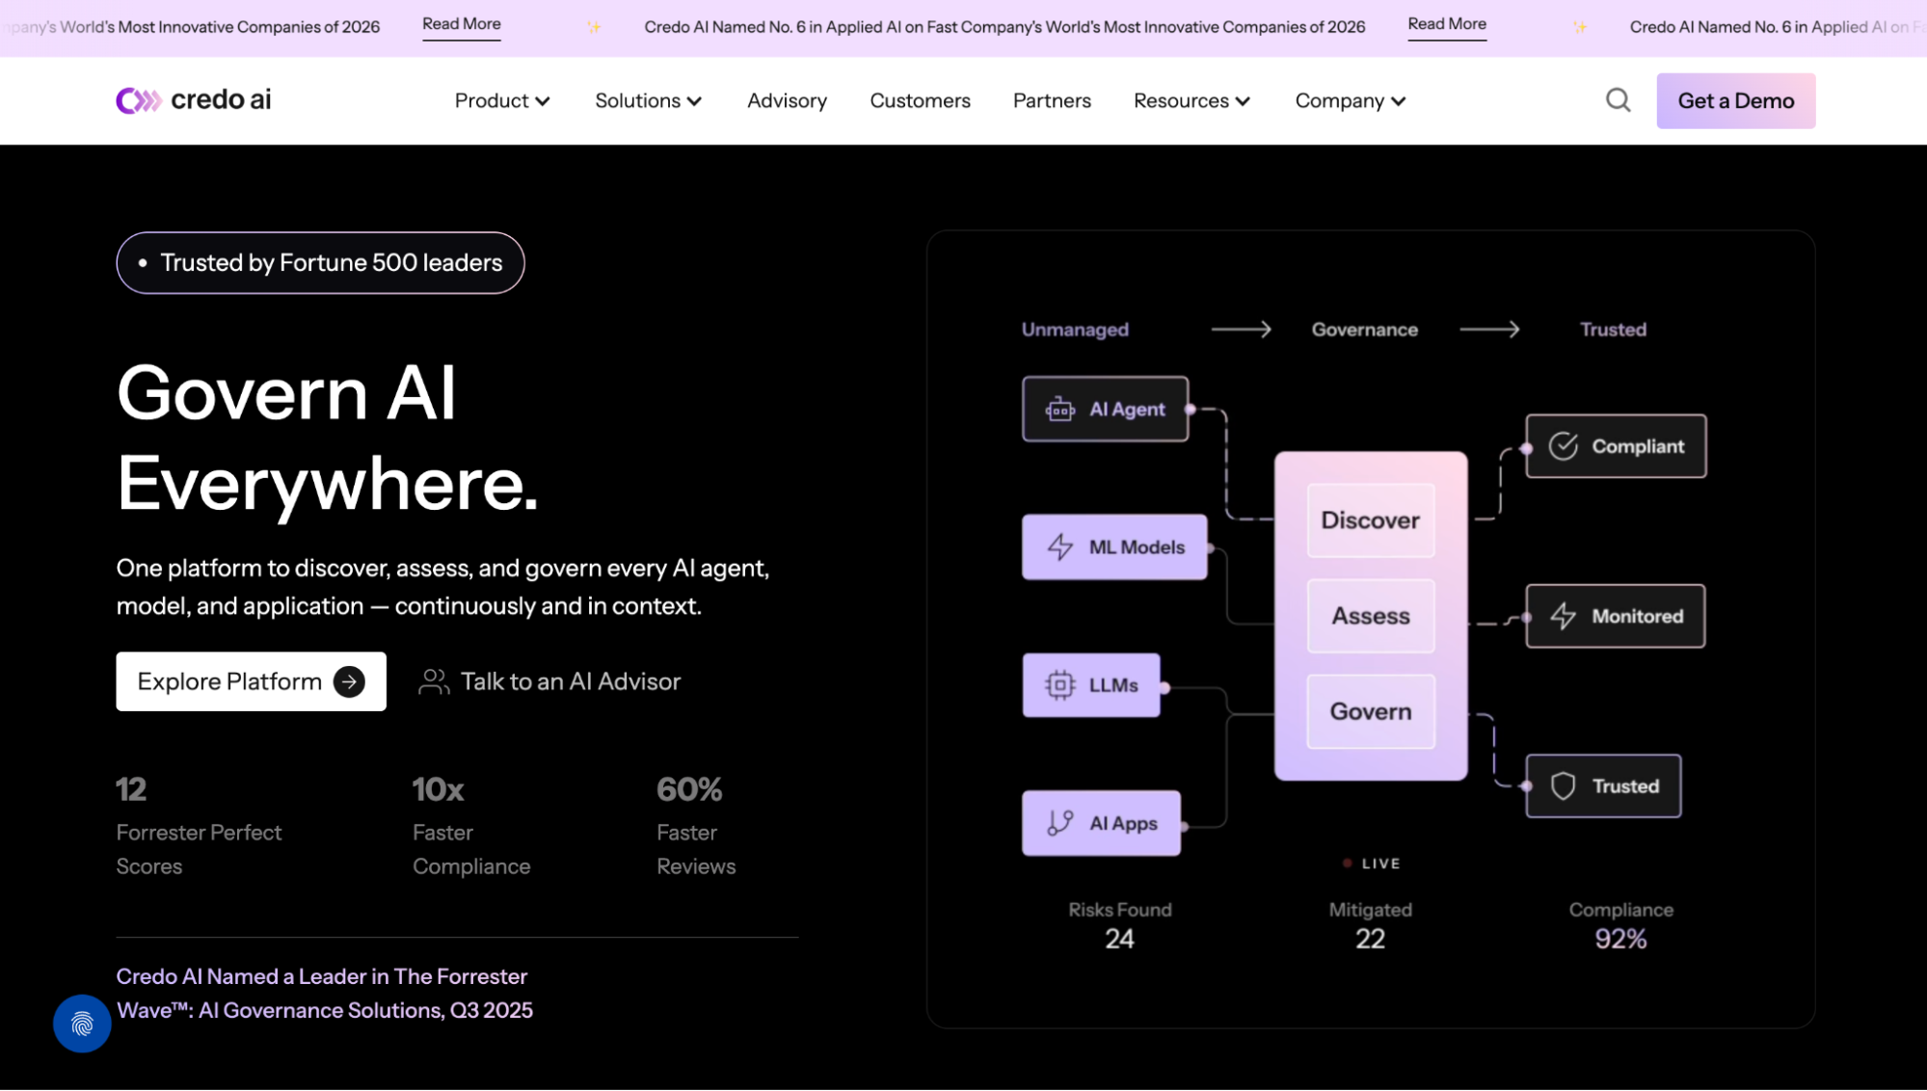Click the Mitigated value 22

tap(1370, 940)
